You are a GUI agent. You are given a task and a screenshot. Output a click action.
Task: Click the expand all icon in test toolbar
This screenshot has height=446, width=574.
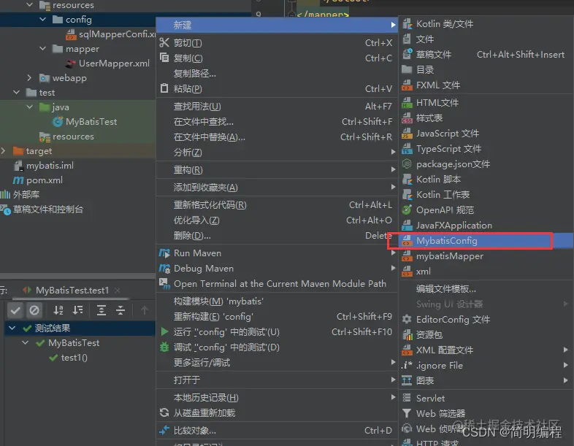(x=102, y=310)
